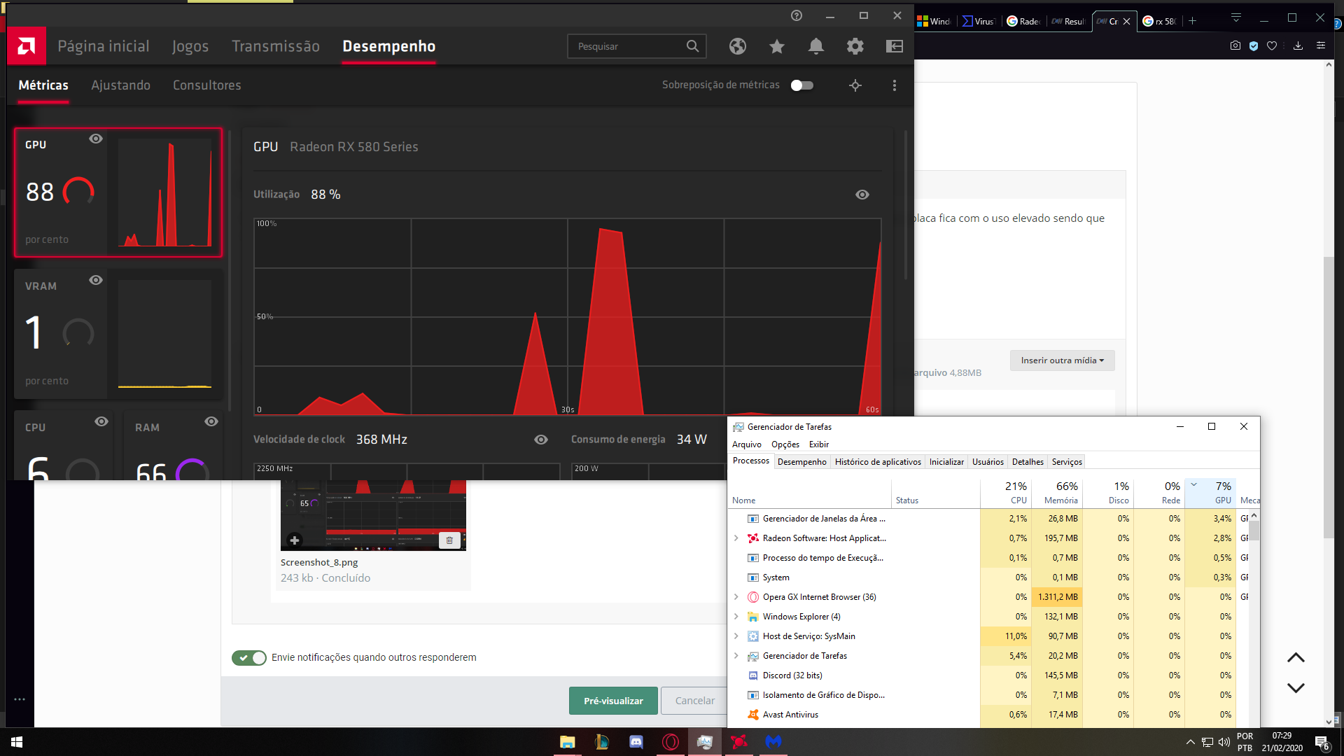The image size is (1344, 756).
Task: Switch to Jogos tab in Radeon Software
Action: pyautogui.click(x=190, y=46)
